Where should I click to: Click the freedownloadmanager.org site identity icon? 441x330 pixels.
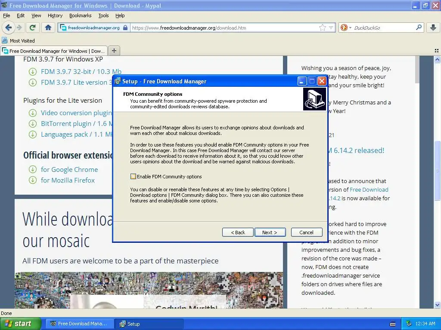pos(63,27)
